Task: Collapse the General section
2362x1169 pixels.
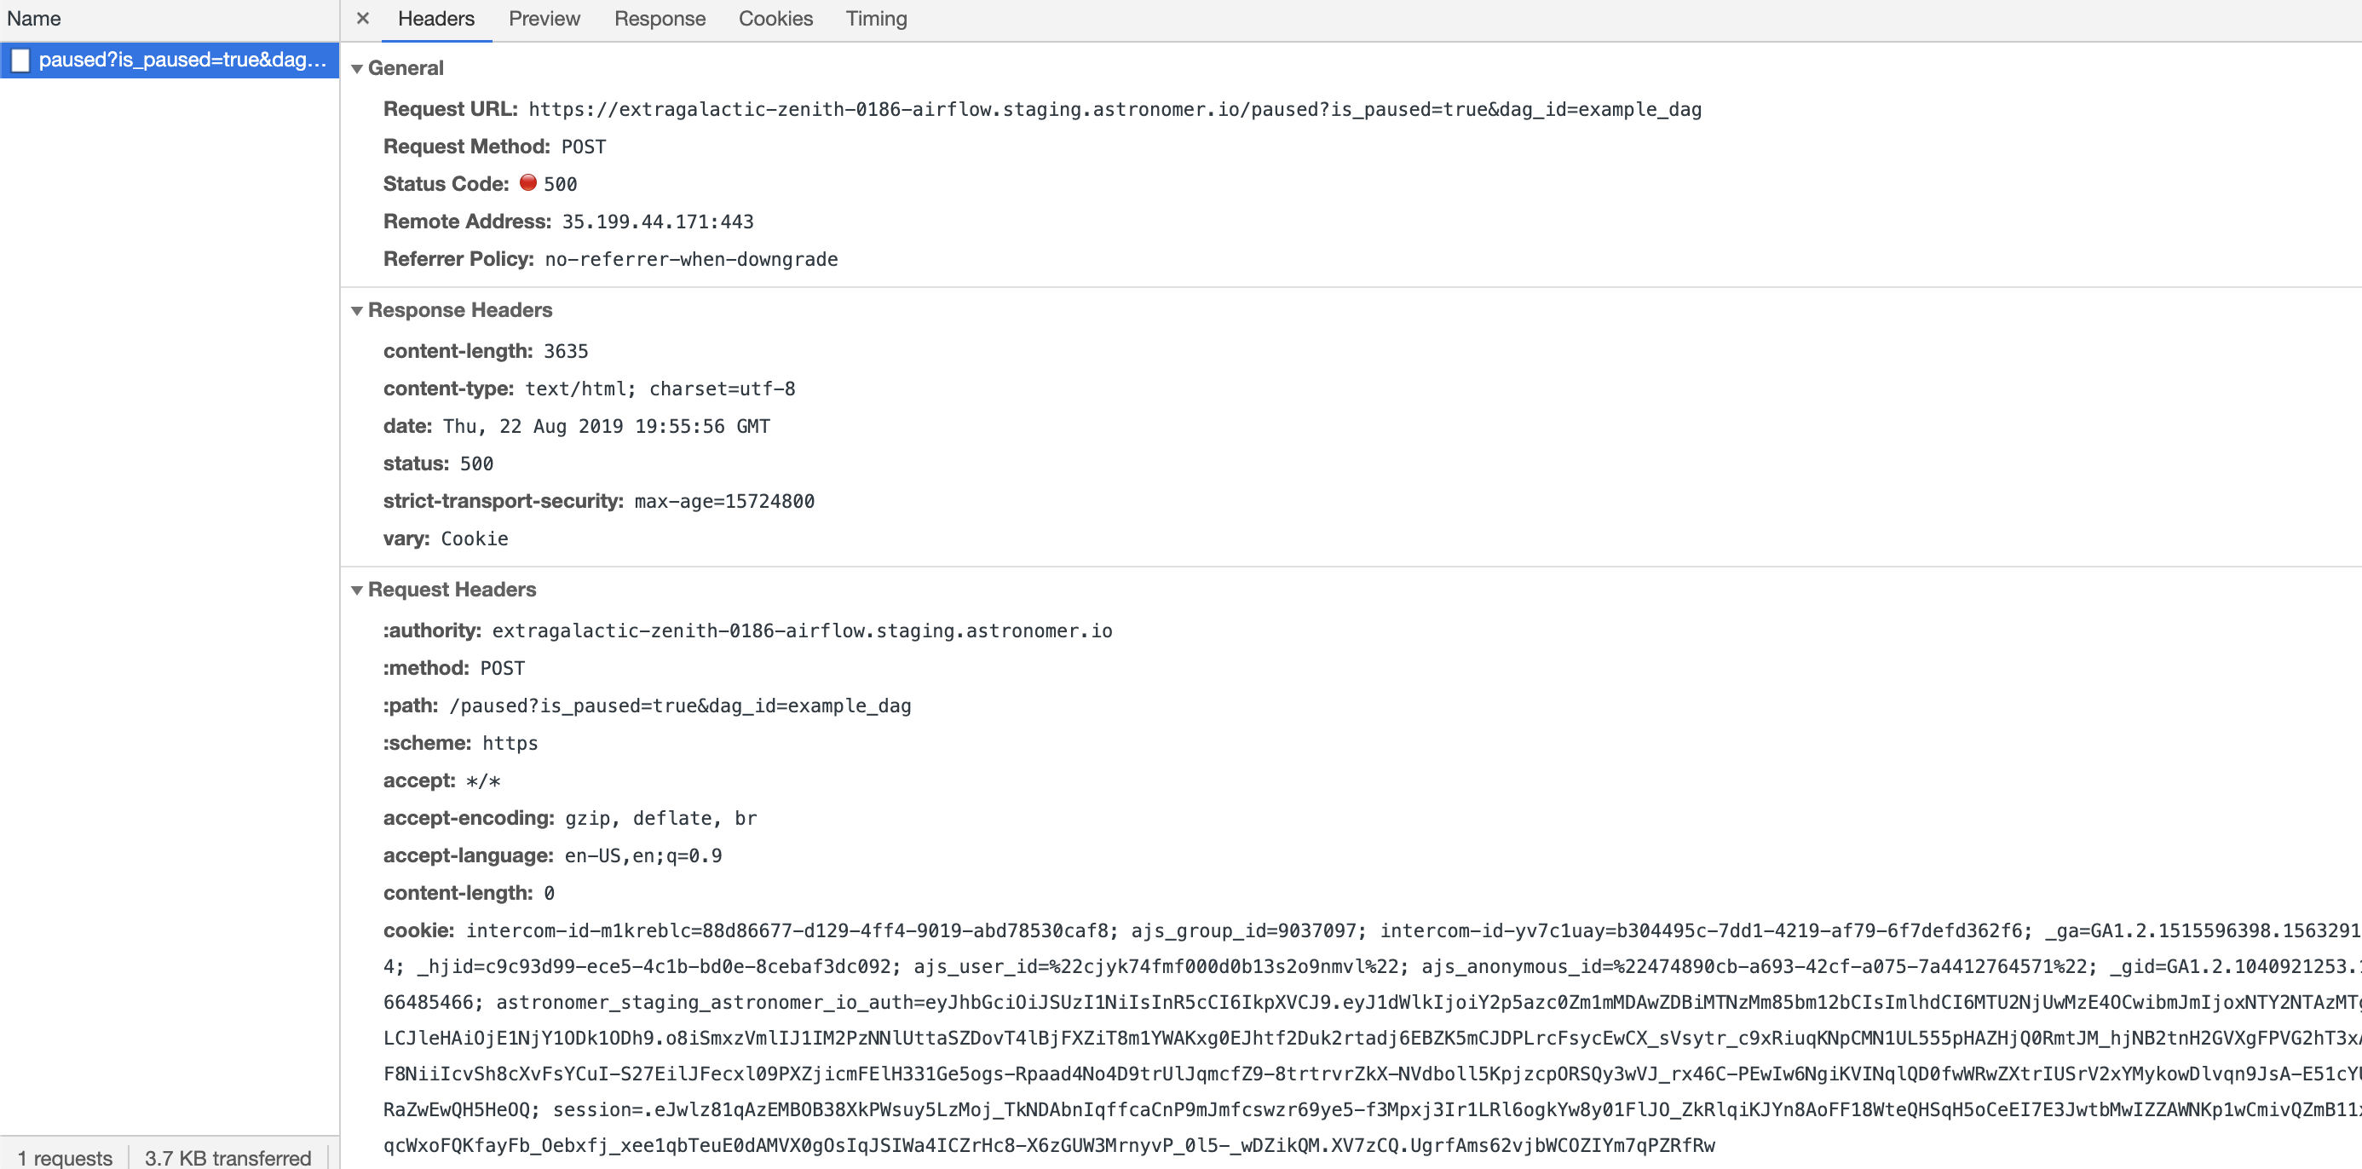Action: (x=358, y=68)
